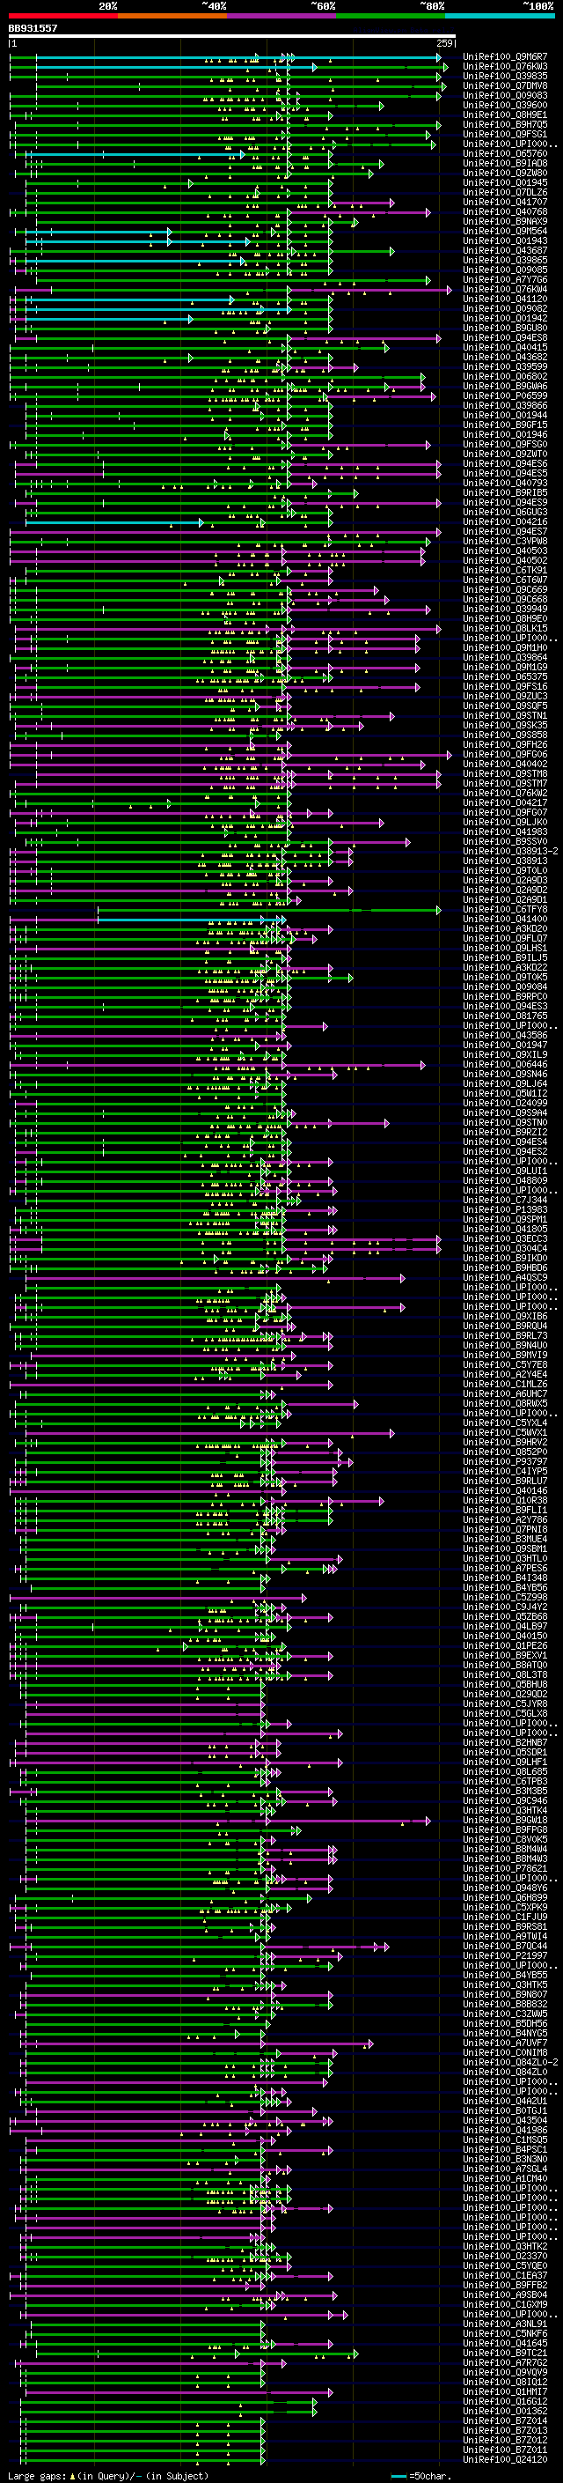The image size is (563, 2483).
Task: Select hit UniRef100_O65760
Action: tap(505, 153)
